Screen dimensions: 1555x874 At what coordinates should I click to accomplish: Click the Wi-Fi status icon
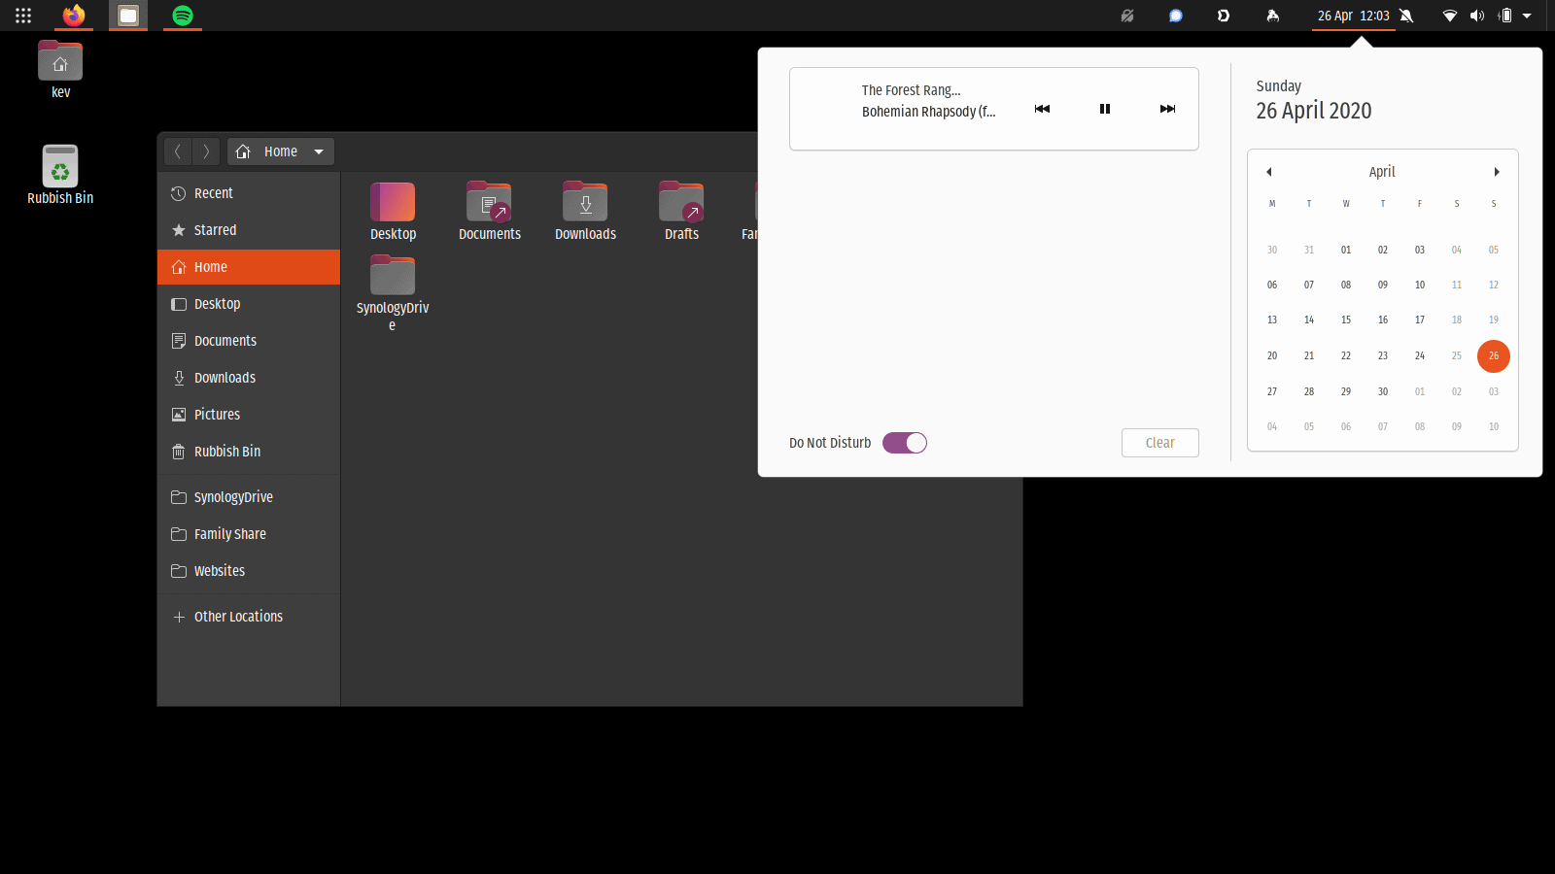click(1450, 16)
